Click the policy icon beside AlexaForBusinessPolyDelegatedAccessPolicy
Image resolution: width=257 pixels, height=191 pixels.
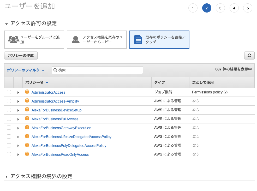27,145
